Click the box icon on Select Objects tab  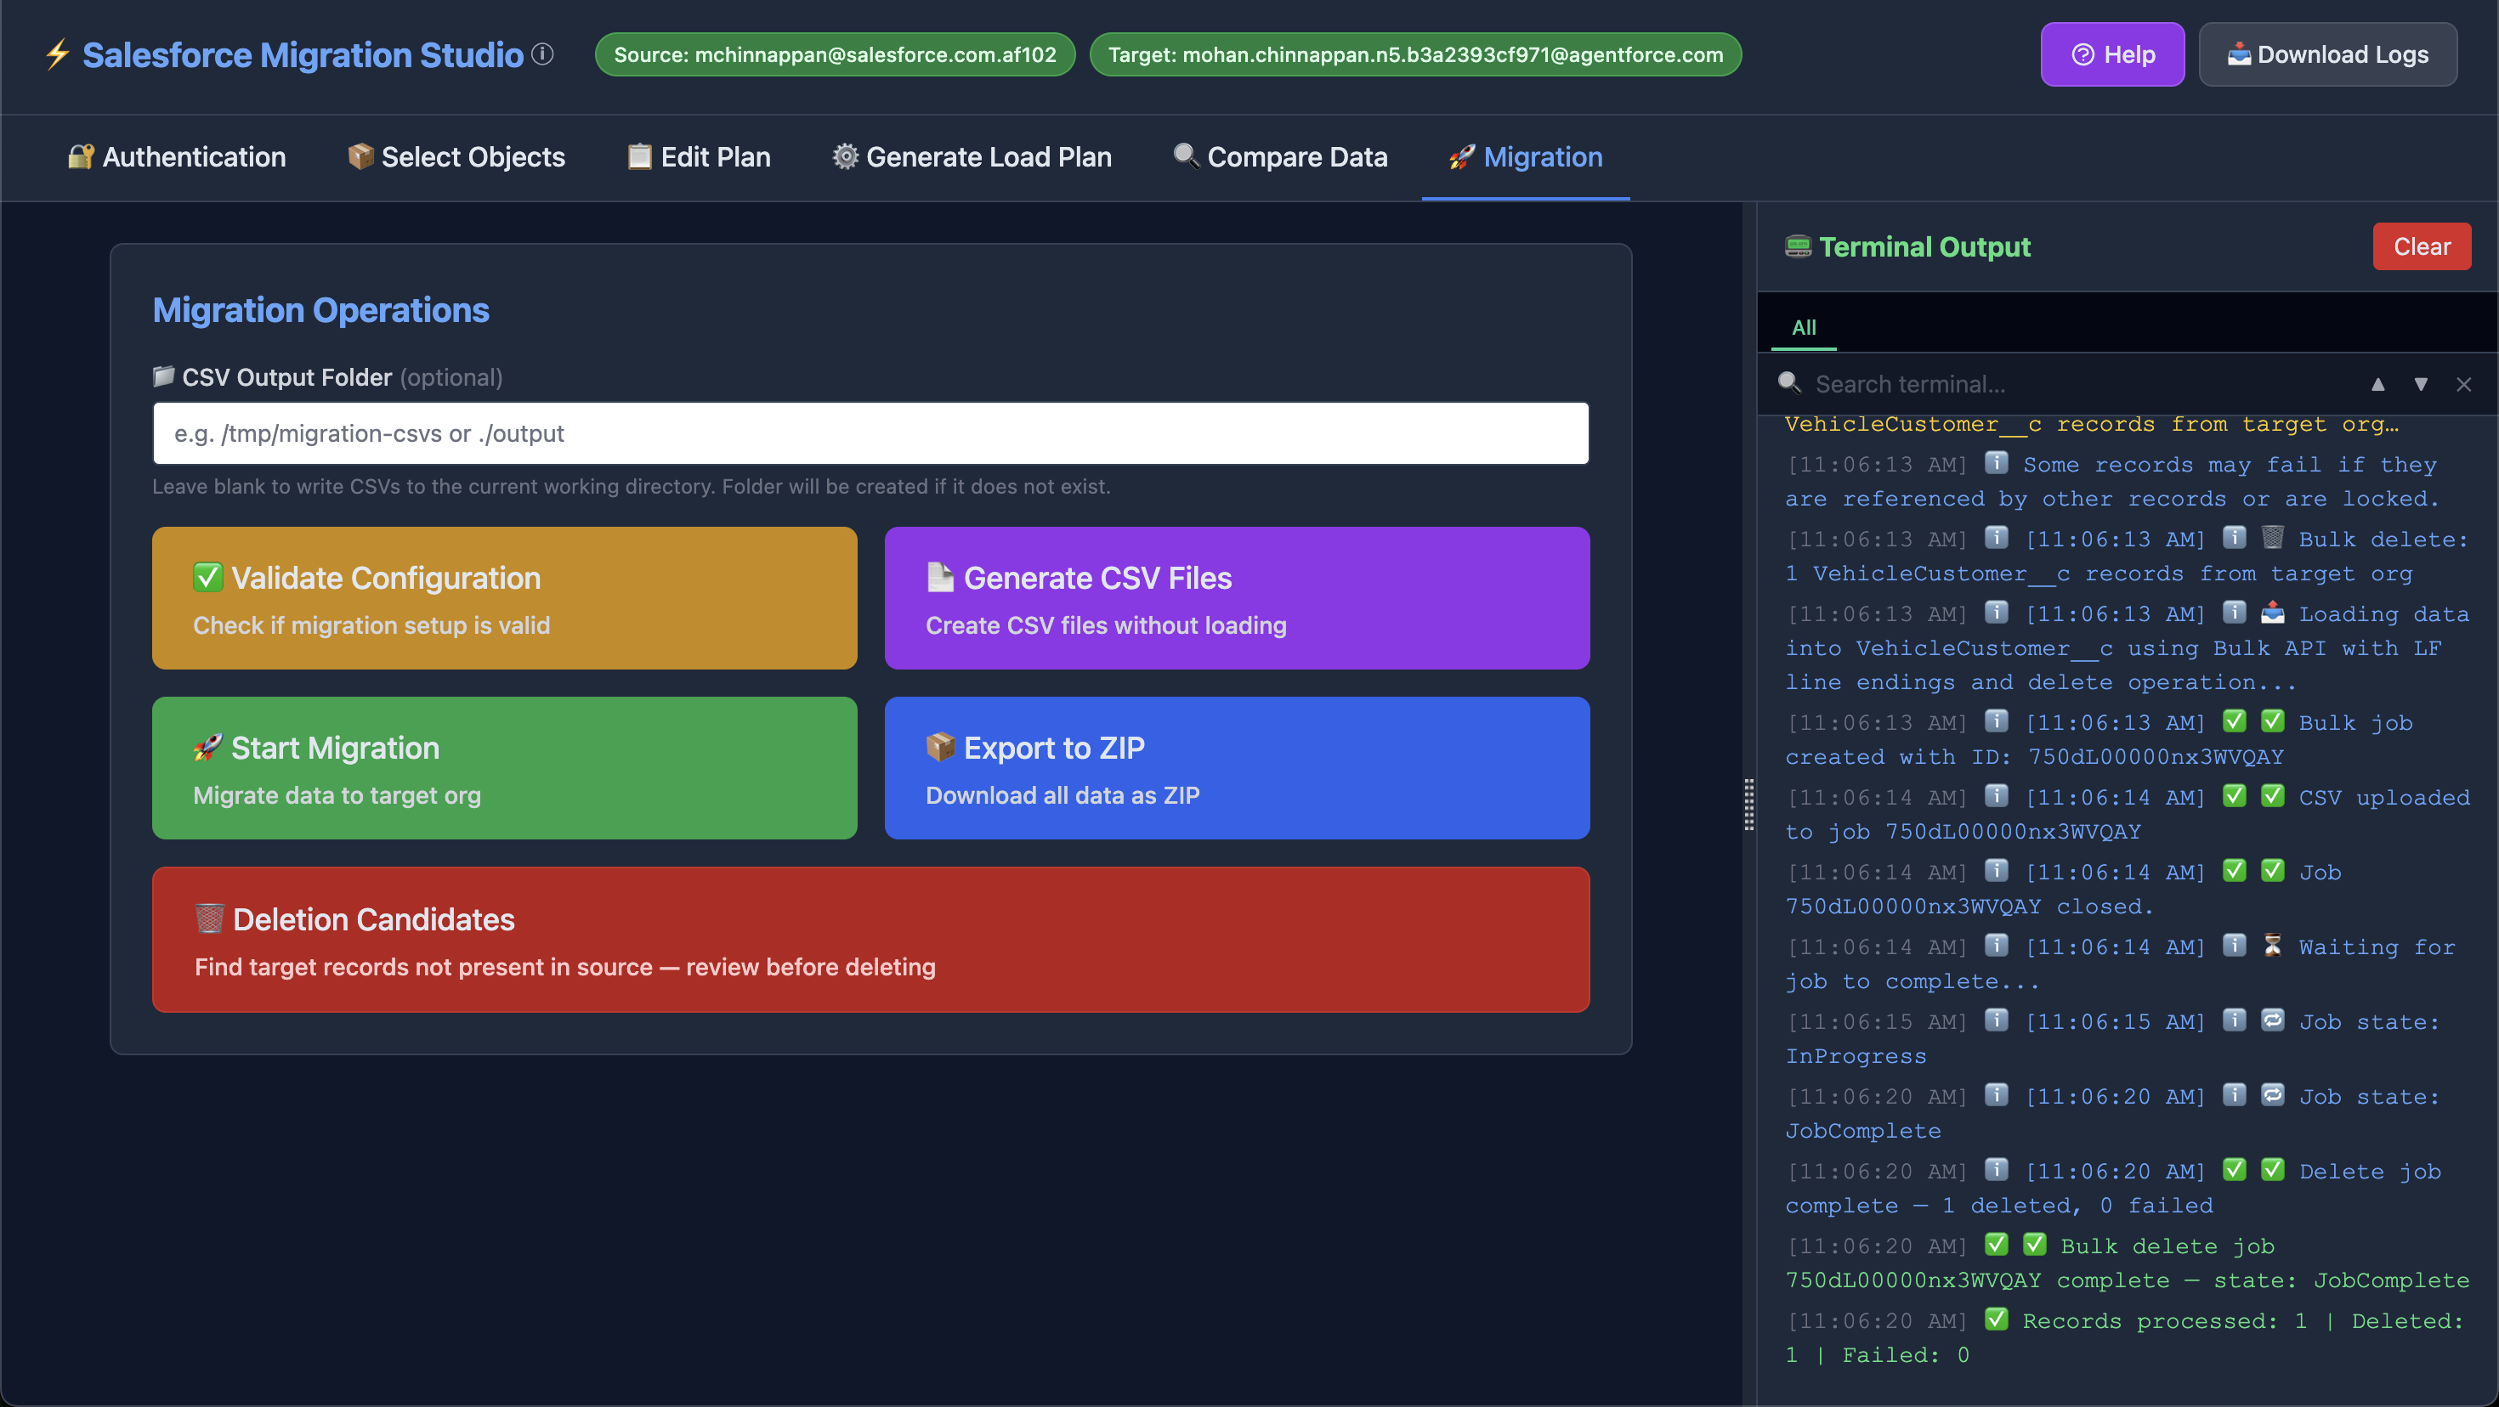(360, 156)
